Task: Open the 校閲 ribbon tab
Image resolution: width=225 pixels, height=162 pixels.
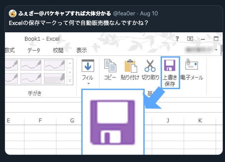Action: [x=58, y=50]
